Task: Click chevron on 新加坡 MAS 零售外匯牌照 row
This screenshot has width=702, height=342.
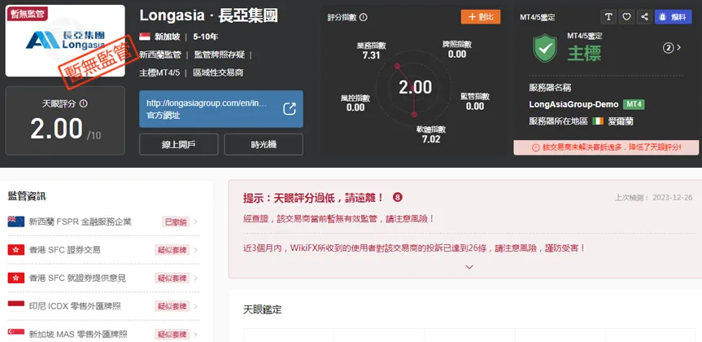Action: pos(195,335)
